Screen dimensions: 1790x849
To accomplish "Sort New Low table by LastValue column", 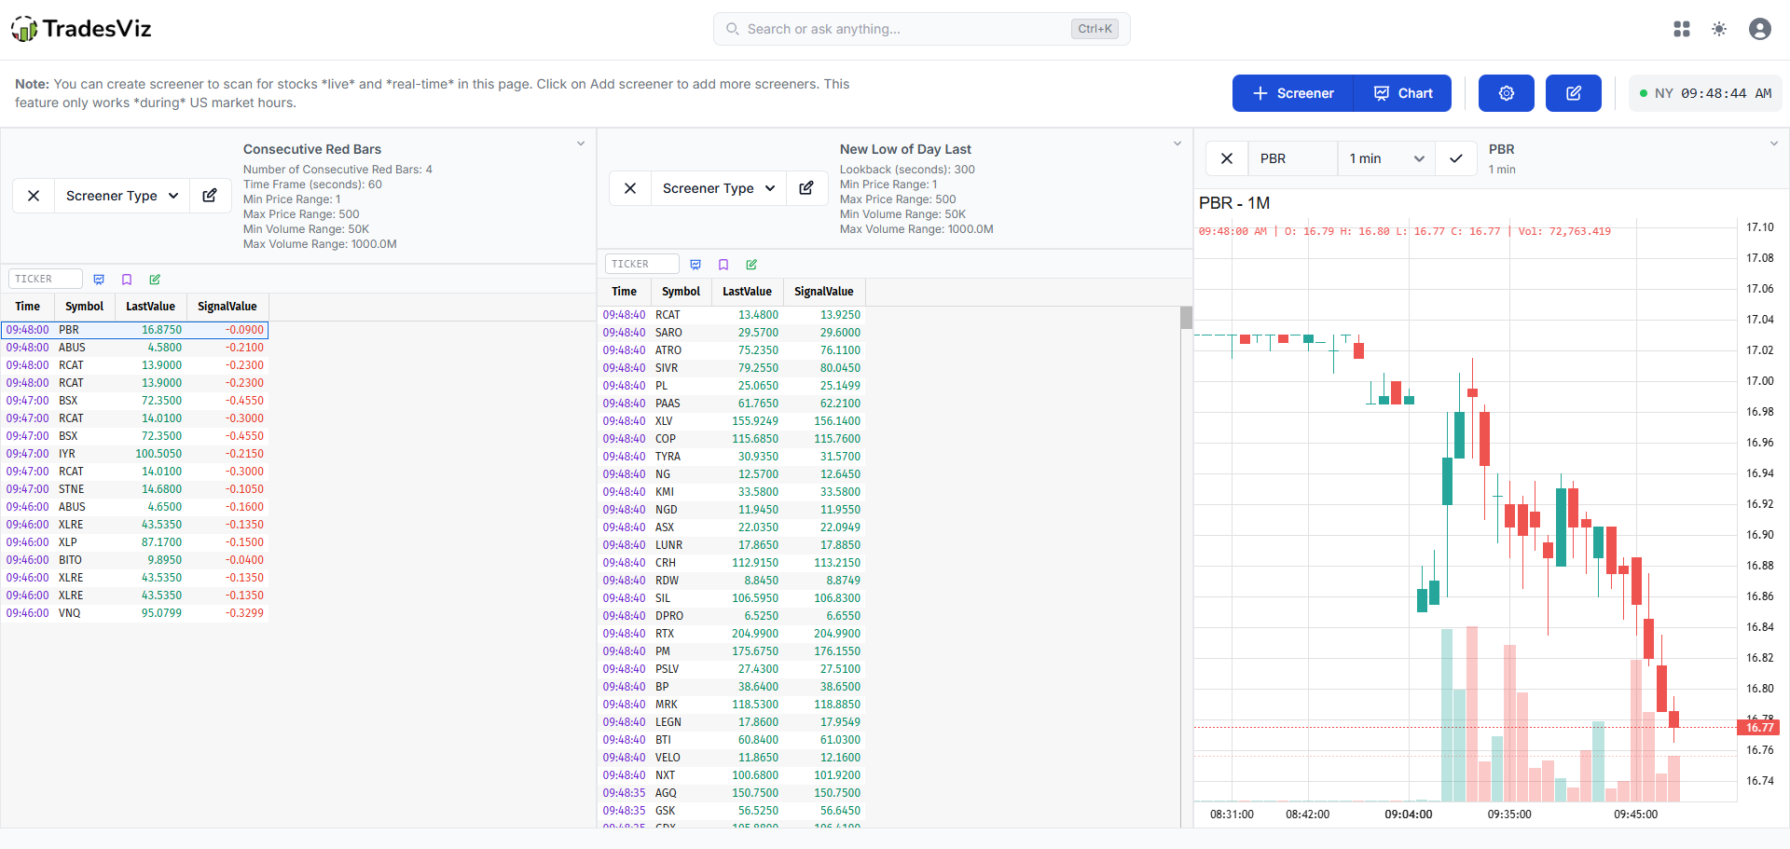I will click(747, 292).
